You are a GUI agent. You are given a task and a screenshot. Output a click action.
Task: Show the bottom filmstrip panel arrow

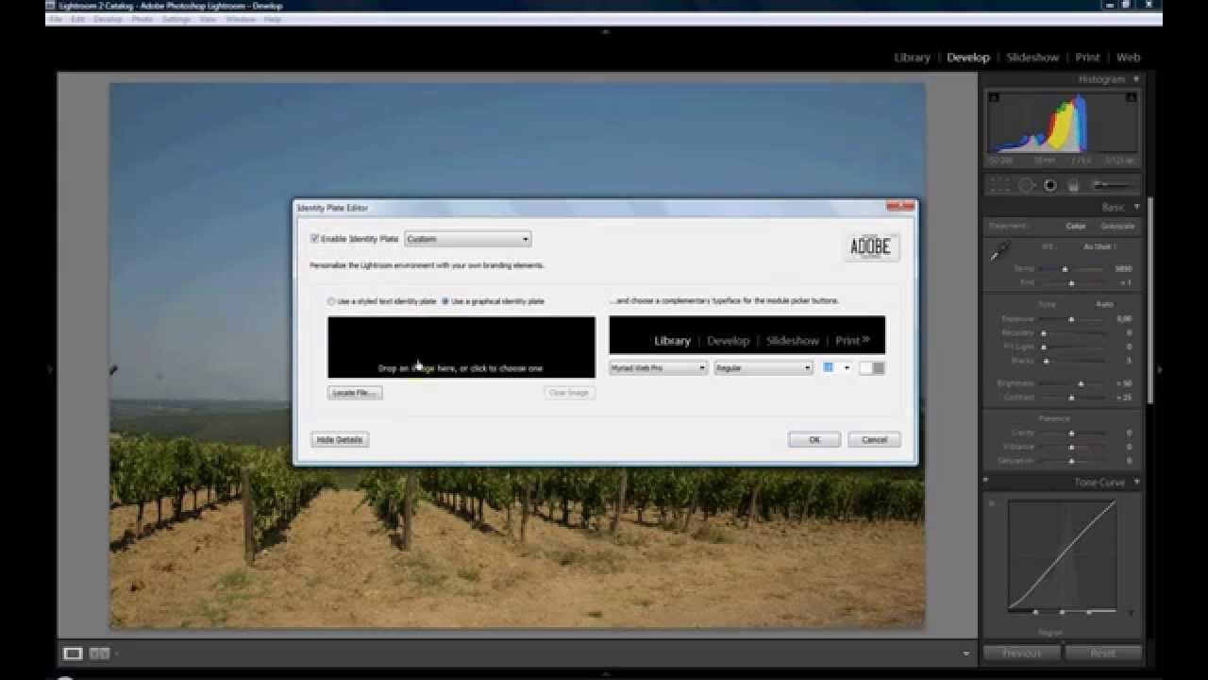(x=605, y=674)
